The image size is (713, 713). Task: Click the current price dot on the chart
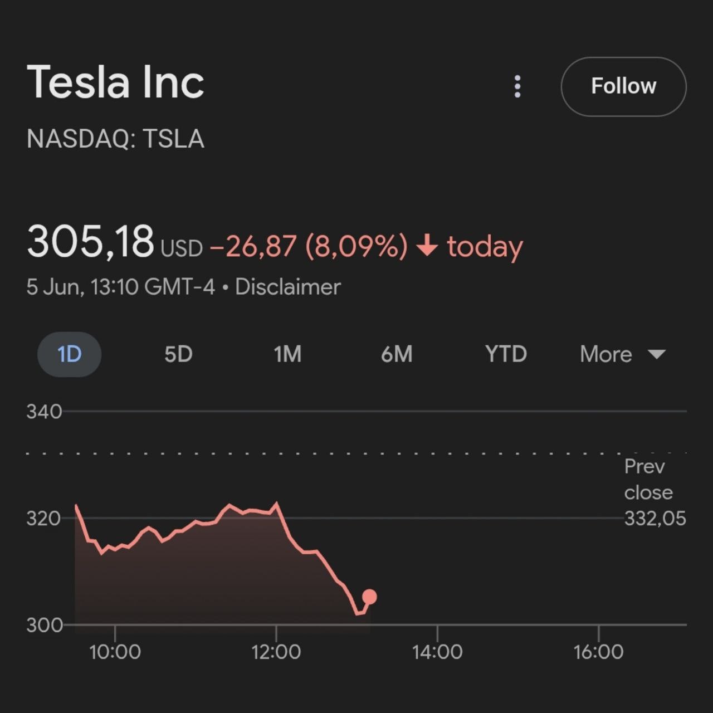(369, 597)
